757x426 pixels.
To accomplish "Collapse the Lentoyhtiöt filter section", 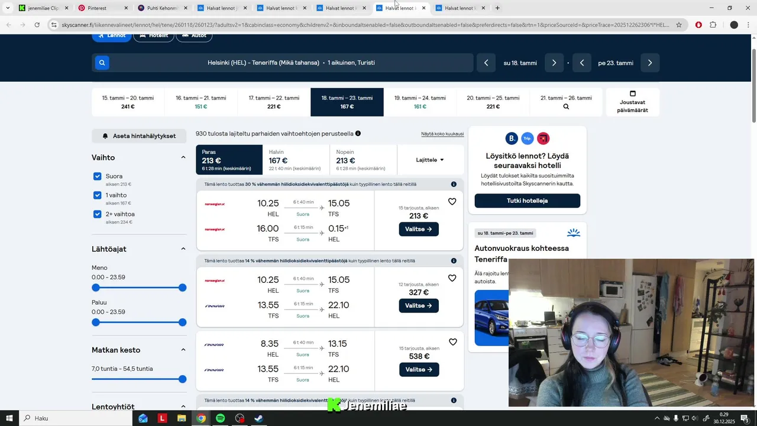I will 183,407.
